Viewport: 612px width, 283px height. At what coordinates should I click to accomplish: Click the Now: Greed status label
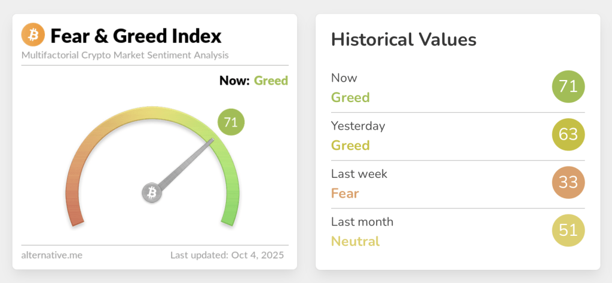[253, 80]
